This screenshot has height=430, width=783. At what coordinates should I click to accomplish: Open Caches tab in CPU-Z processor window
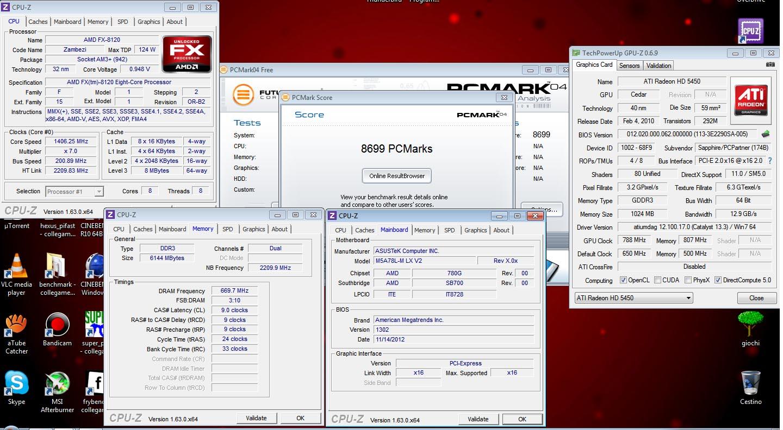(x=38, y=22)
